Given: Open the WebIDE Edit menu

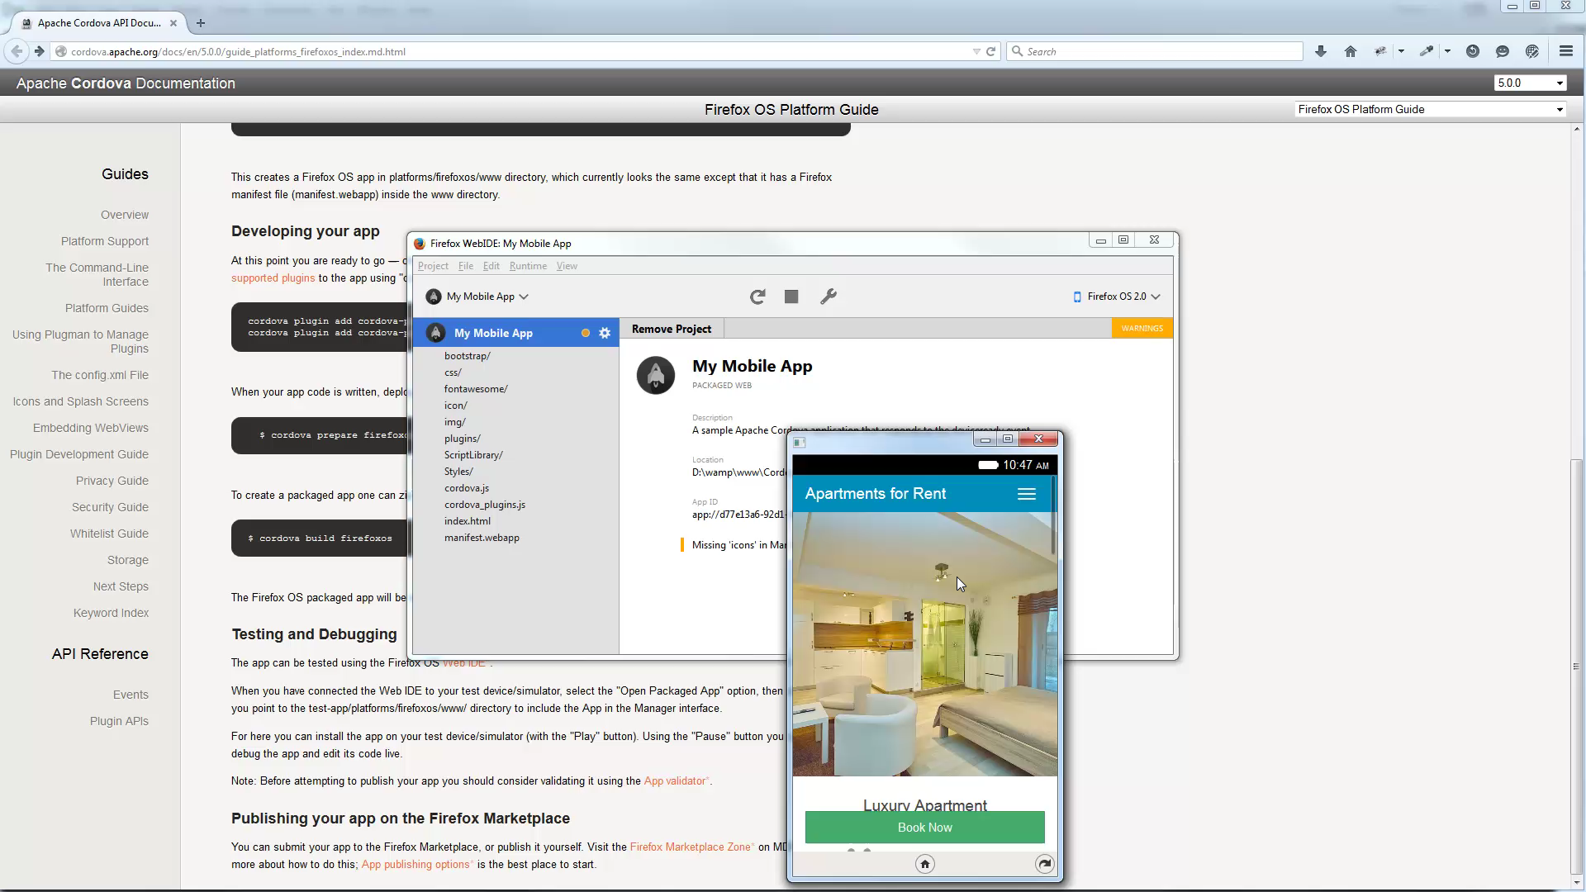Looking at the screenshot, I should (x=491, y=266).
